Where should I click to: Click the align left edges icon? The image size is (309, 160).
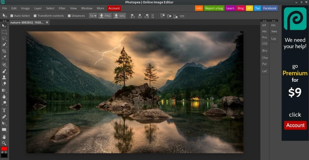[x=133, y=16]
